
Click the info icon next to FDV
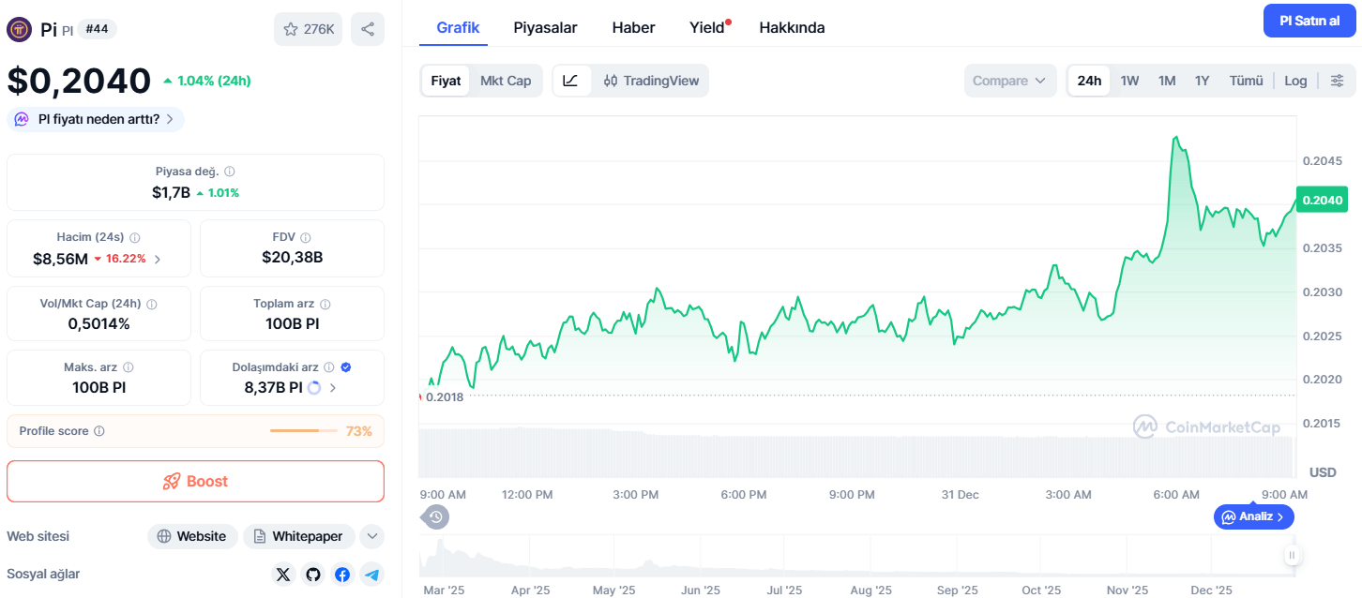[306, 238]
